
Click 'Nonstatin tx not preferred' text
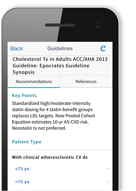pyautogui.click(x=39, y=128)
